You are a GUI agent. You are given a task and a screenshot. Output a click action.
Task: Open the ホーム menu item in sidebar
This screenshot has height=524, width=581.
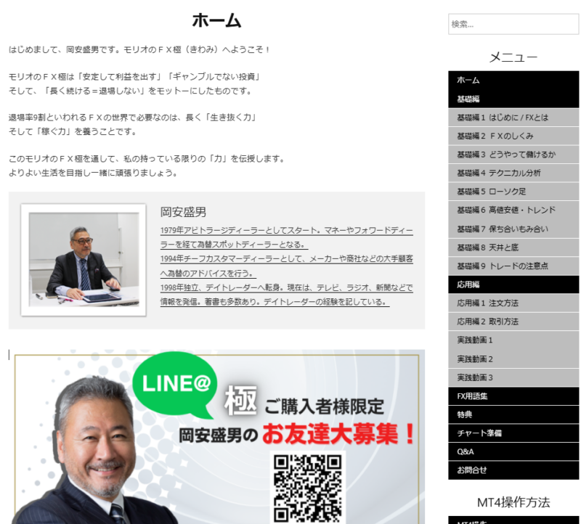513,80
